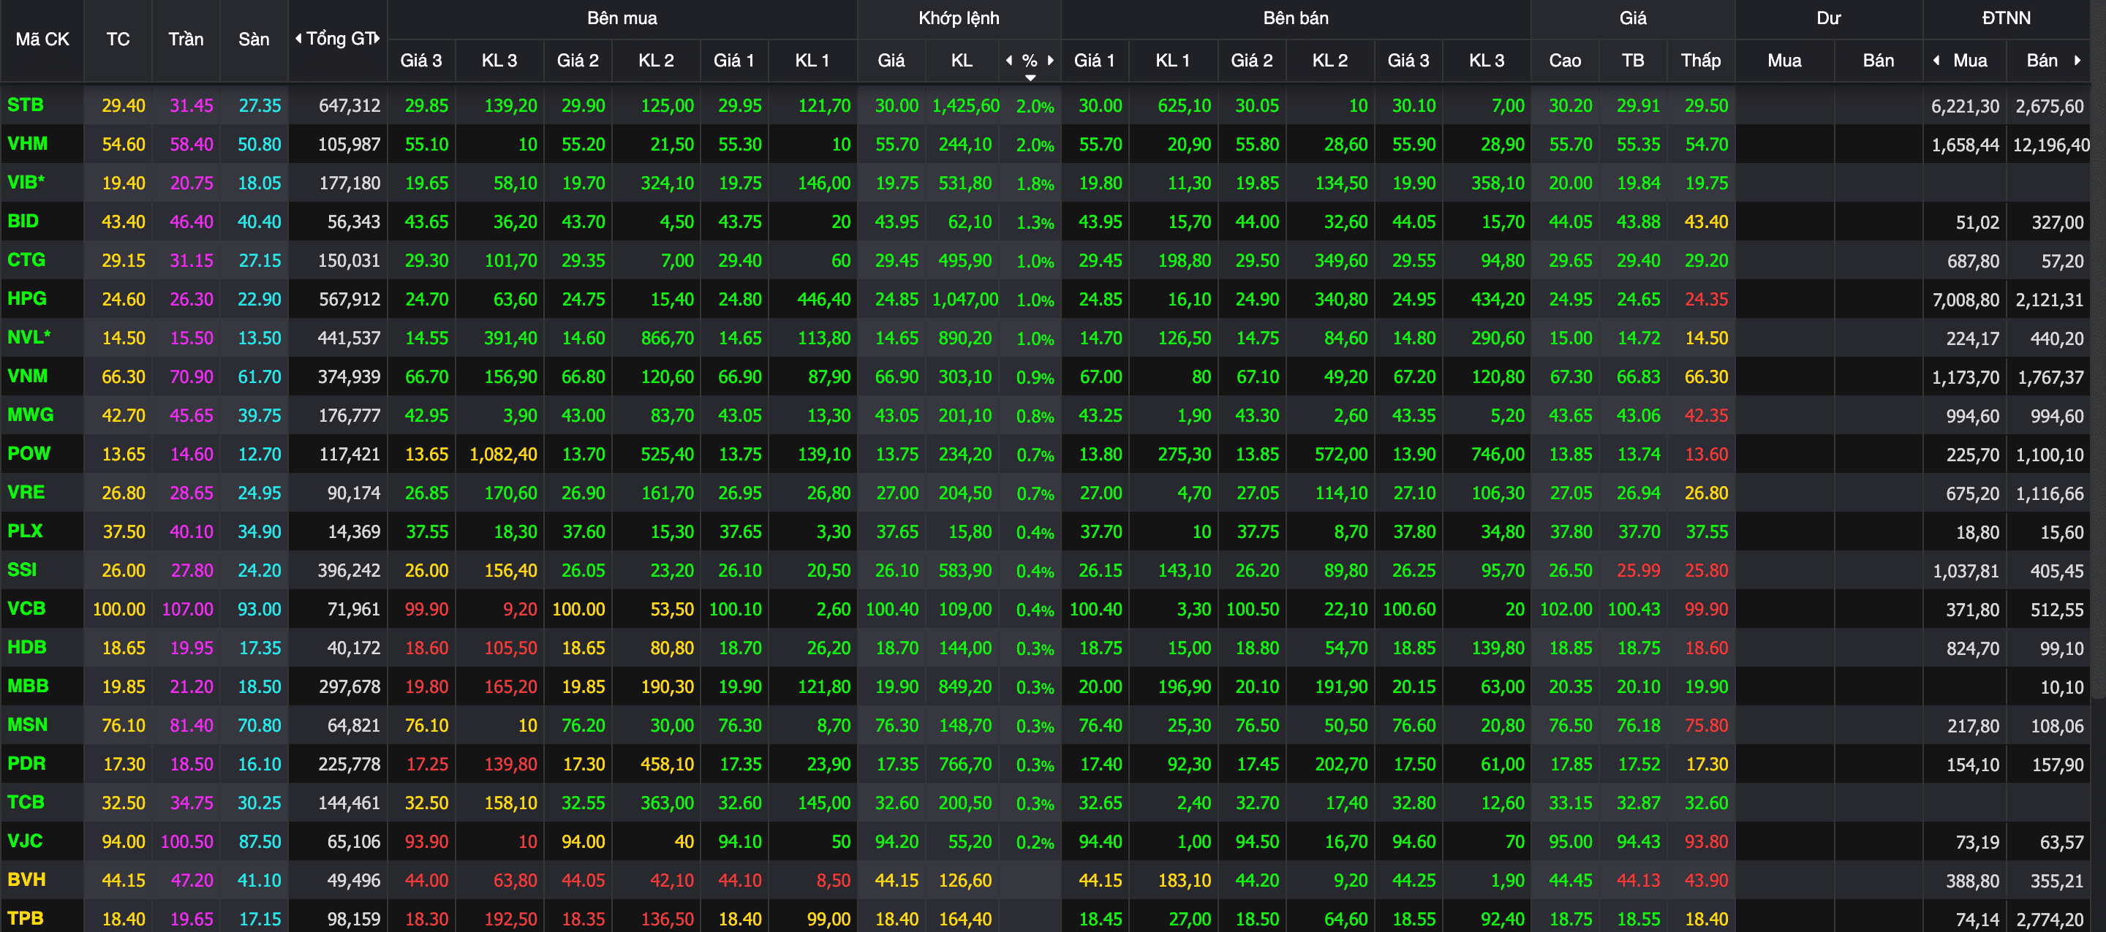Select VJC reference price 94.00

tap(124, 841)
